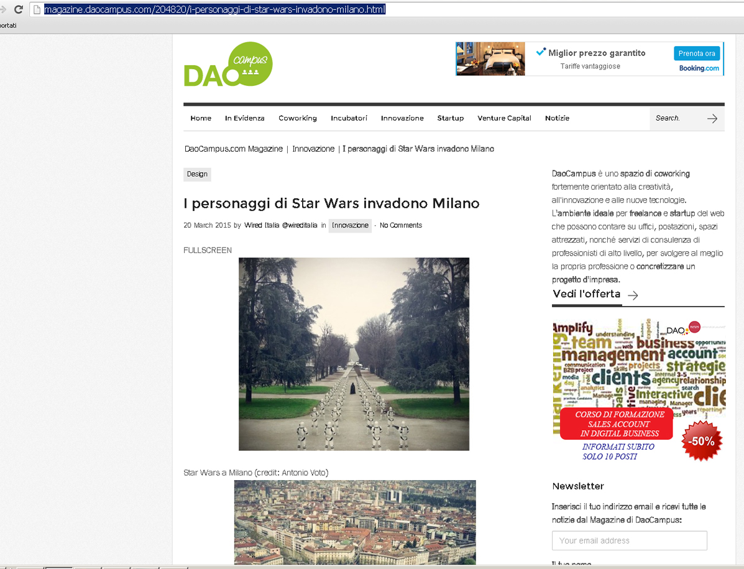Screen dimensions: 744x569
Task: Click the red CORSO DI FORMAZIONE button
Action: click(617, 423)
